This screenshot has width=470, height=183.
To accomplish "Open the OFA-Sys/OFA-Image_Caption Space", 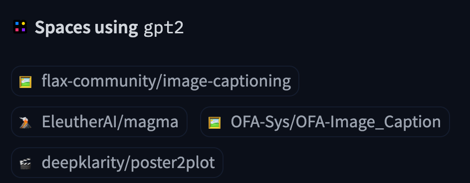I will coord(325,122).
